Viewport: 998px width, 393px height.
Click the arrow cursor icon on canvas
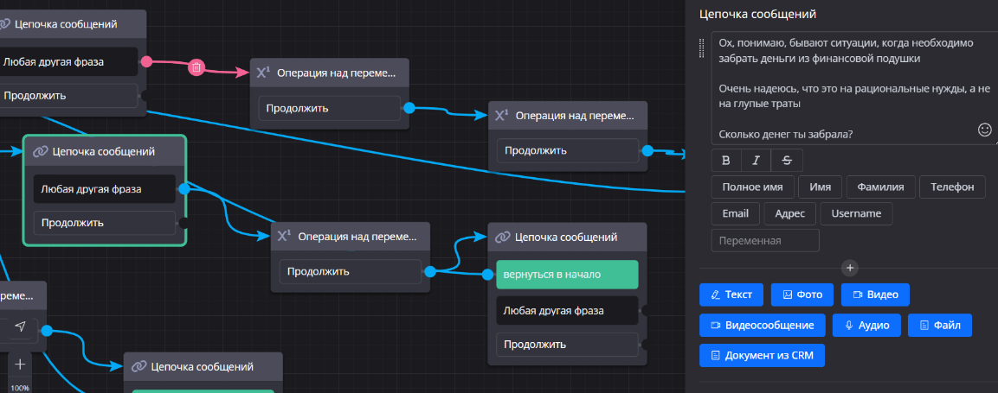[20, 326]
